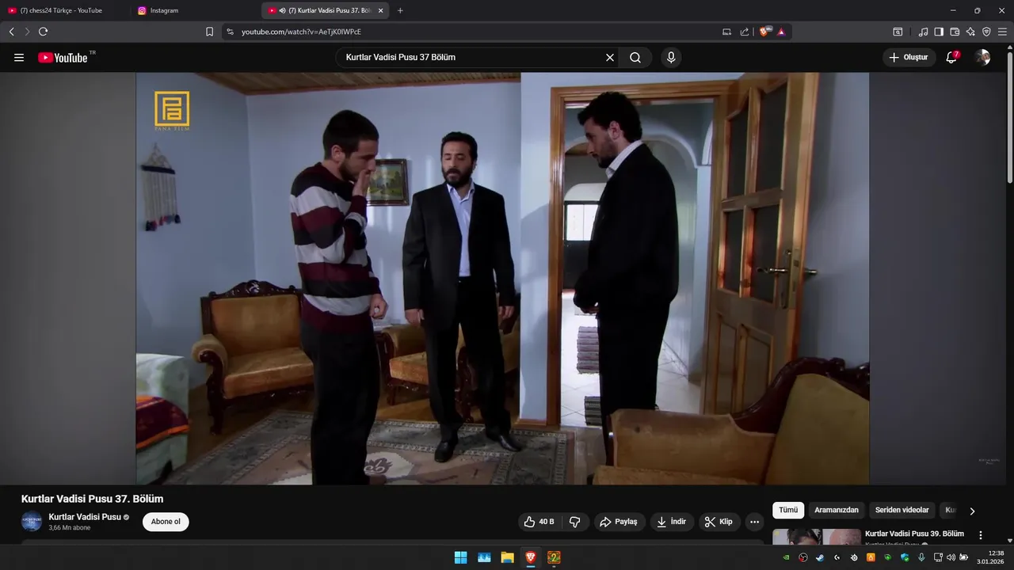This screenshot has height=570, width=1014.
Task: Click the Paylaş share button
Action: [619, 522]
